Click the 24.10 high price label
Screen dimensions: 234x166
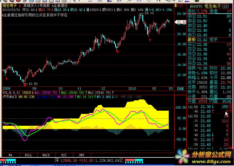[x=149, y=13]
